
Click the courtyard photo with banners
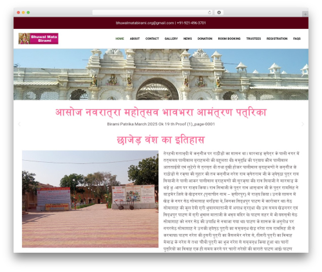click(x=90, y=199)
